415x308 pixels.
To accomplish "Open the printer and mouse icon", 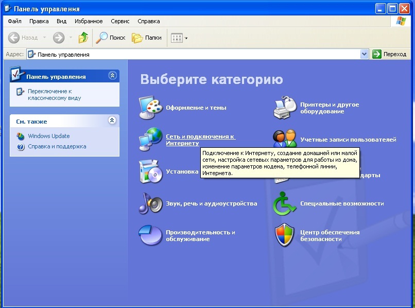I will (x=285, y=108).
